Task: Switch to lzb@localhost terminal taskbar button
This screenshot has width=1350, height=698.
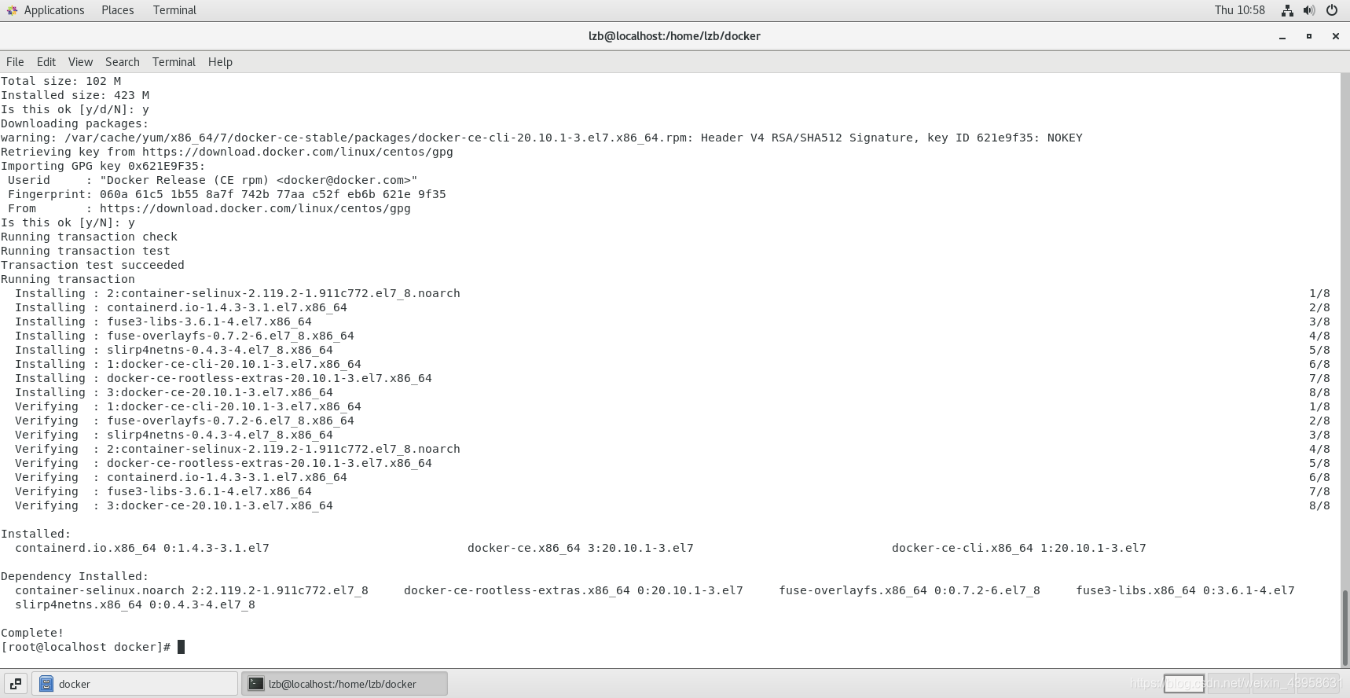Action: [x=344, y=684]
